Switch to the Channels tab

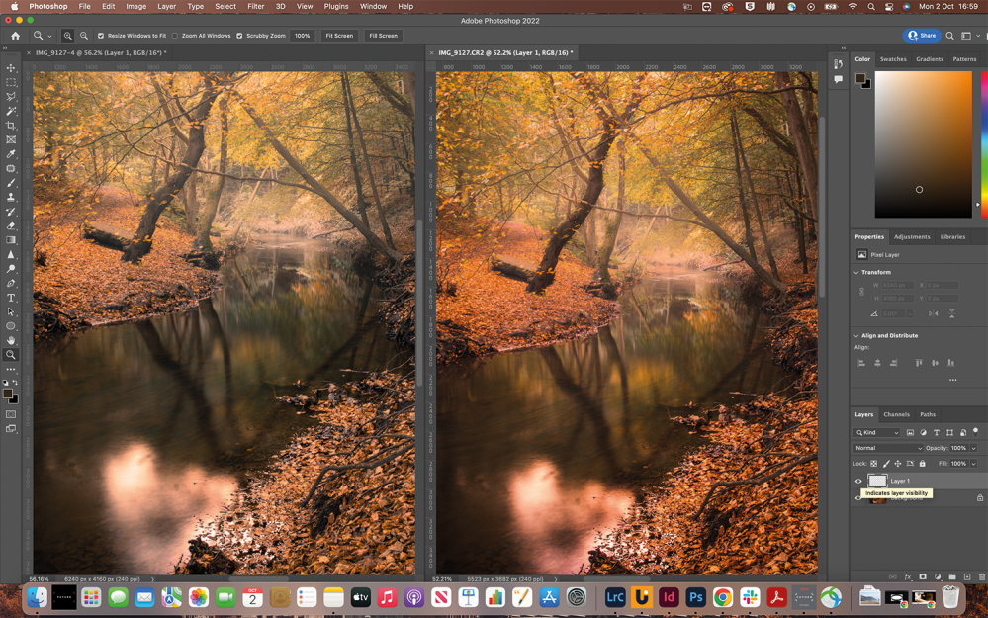(x=896, y=414)
